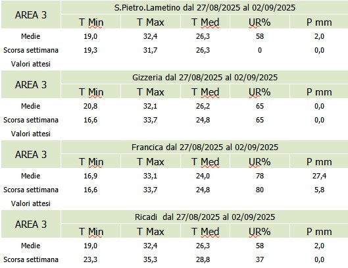The height and width of the screenshot is (268, 348).
Task: Click the Ricadi Scorsa settimana UR% value 37
Action: pos(260,259)
